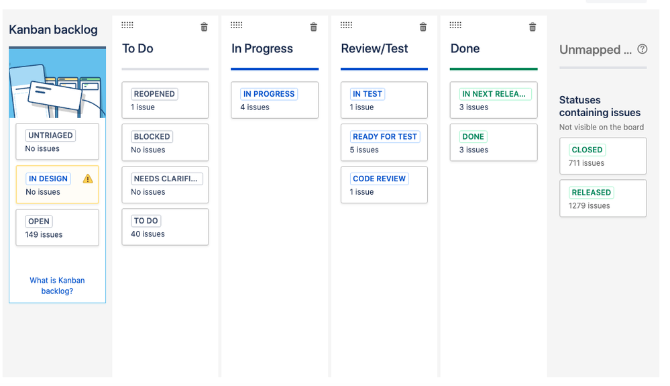Select the IN DESIGN status card
The height and width of the screenshot is (386, 670).
pos(57,185)
